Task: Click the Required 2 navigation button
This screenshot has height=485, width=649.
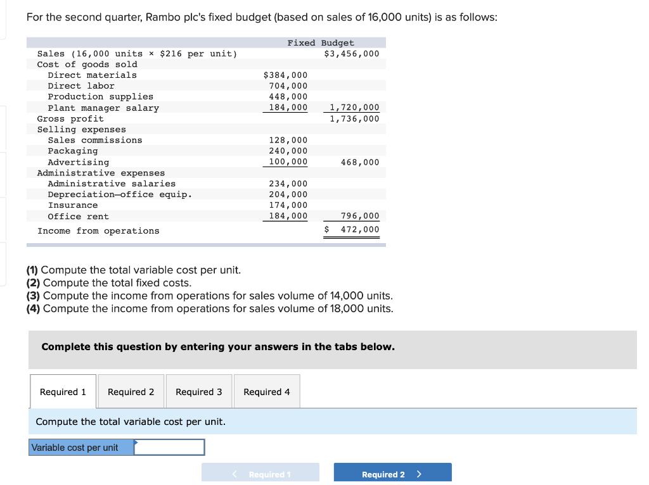Action: [x=392, y=472]
